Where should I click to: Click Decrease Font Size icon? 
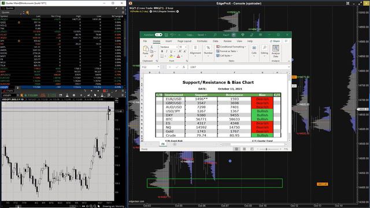click(x=184, y=51)
